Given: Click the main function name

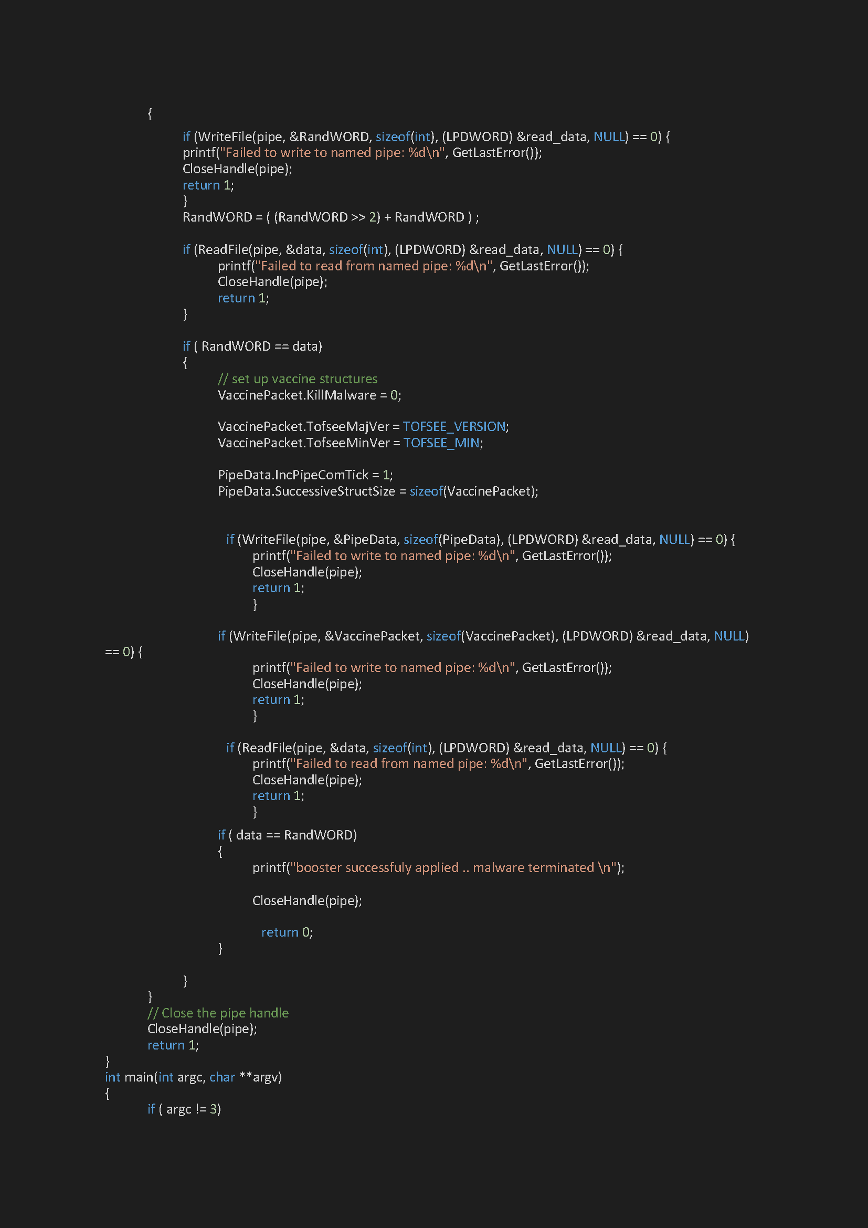Looking at the screenshot, I should (139, 1077).
